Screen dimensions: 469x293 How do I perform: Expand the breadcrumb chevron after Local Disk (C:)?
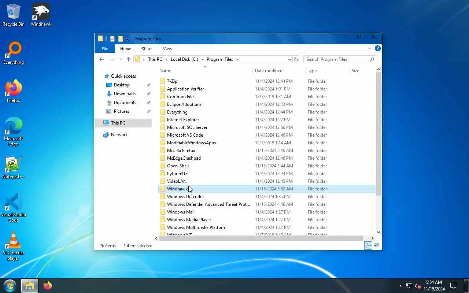coord(202,59)
